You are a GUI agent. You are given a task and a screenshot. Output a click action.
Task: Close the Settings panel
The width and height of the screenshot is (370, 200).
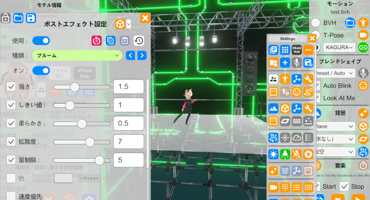(x=312, y=38)
